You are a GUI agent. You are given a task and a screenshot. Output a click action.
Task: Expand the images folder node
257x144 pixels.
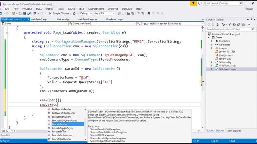tap(212, 48)
